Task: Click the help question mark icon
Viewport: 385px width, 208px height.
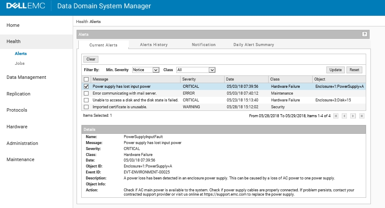Action: tap(364, 34)
